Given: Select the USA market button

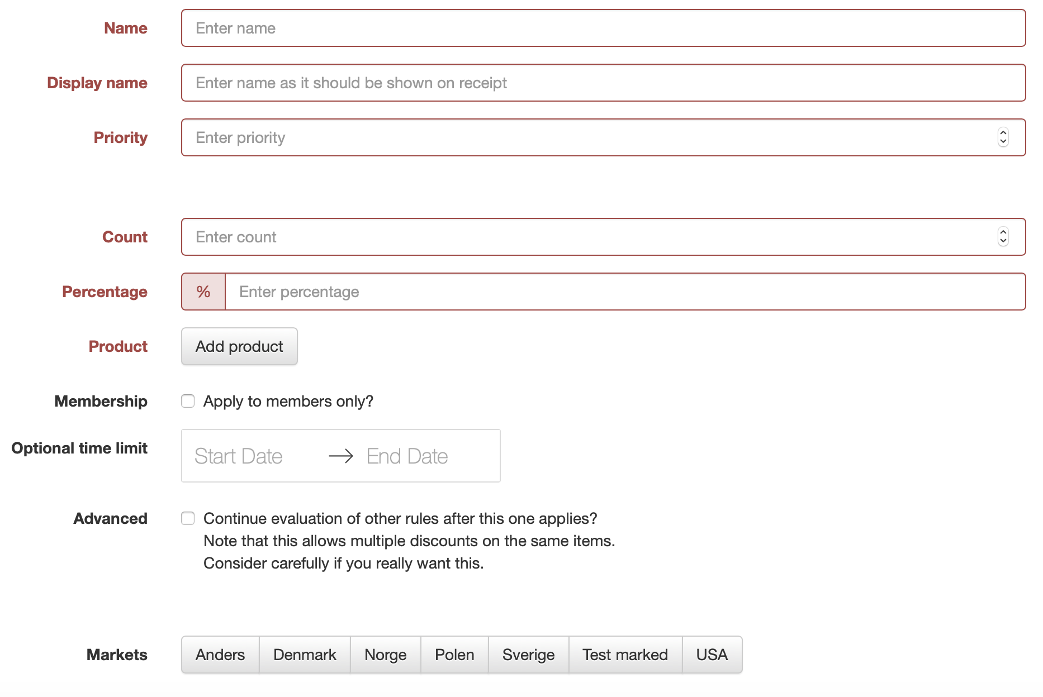Looking at the screenshot, I should [712, 655].
